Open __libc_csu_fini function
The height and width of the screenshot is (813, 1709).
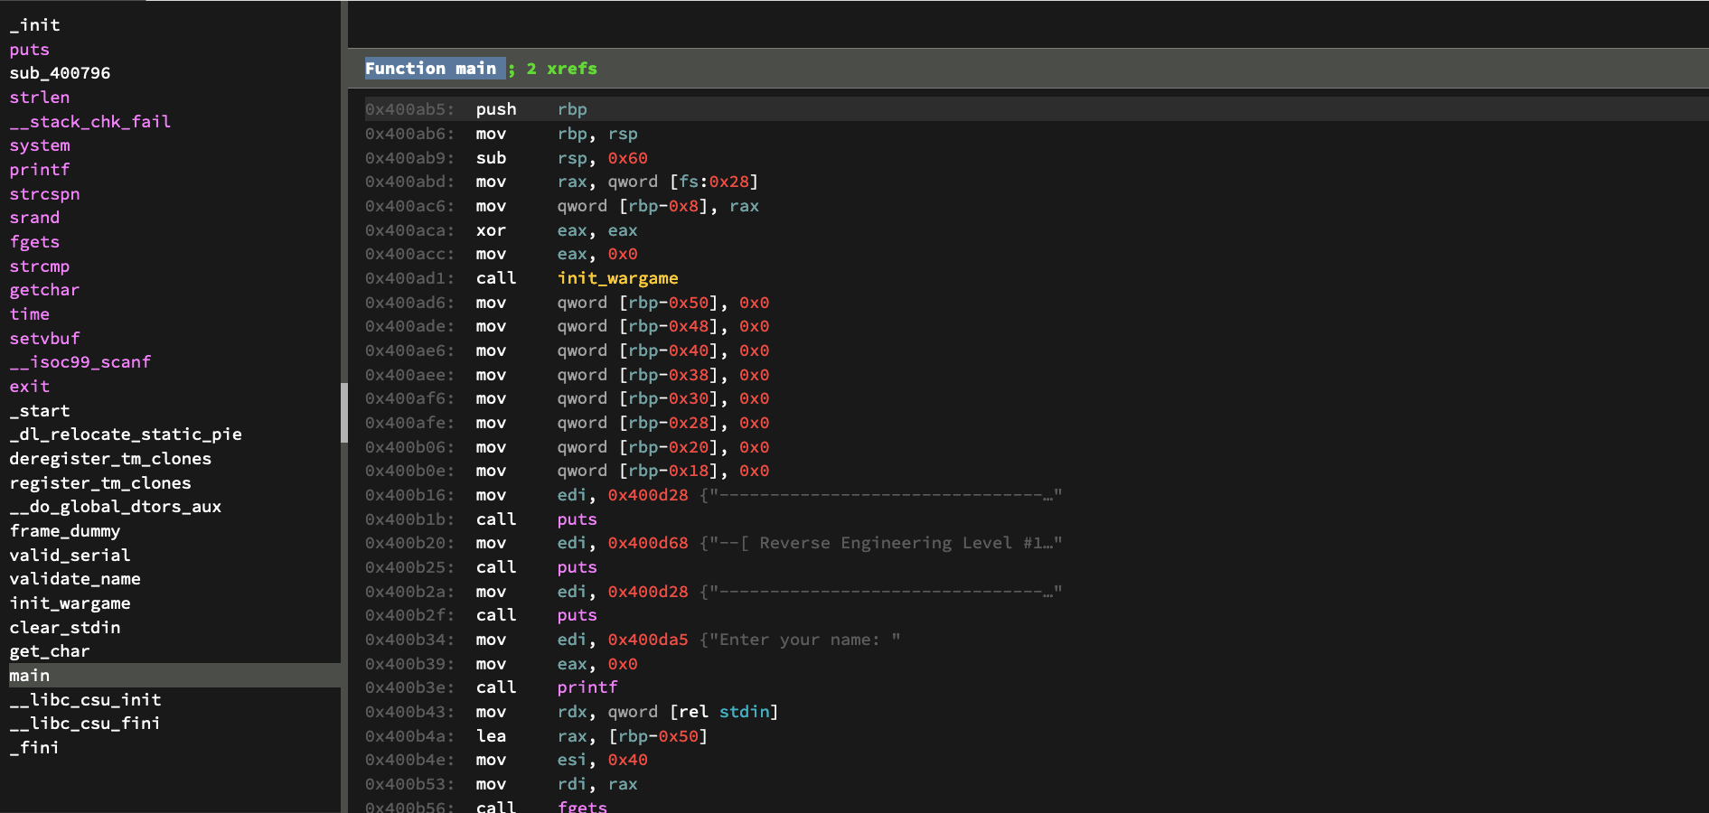[x=85, y=724]
